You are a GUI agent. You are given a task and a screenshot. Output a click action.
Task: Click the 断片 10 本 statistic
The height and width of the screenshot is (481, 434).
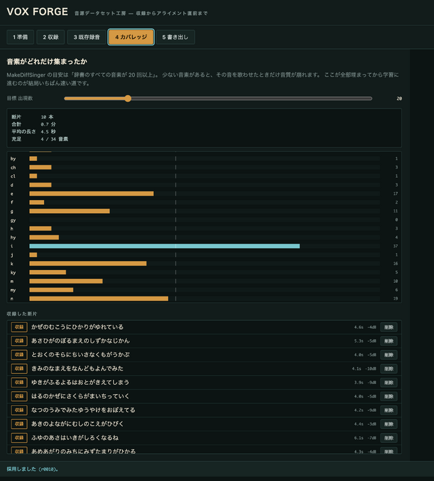[33, 117]
